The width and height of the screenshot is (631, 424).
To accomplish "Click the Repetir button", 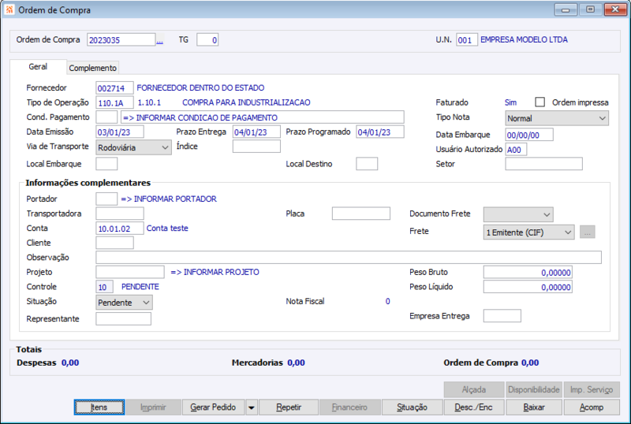I will (x=289, y=407).
